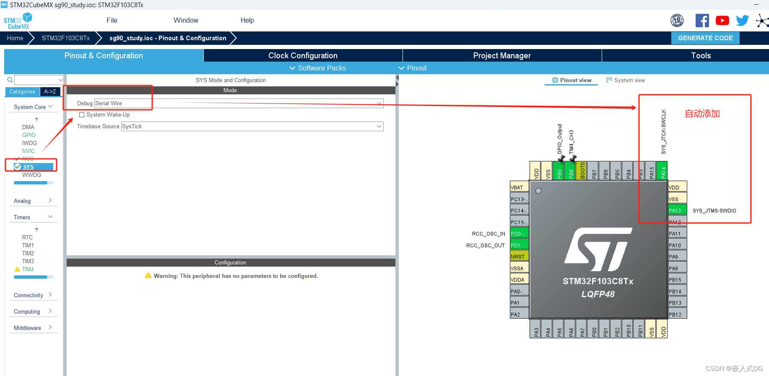Select GPIO in System Core list
This screenshot has width=769, height=376.
point(29,135)
